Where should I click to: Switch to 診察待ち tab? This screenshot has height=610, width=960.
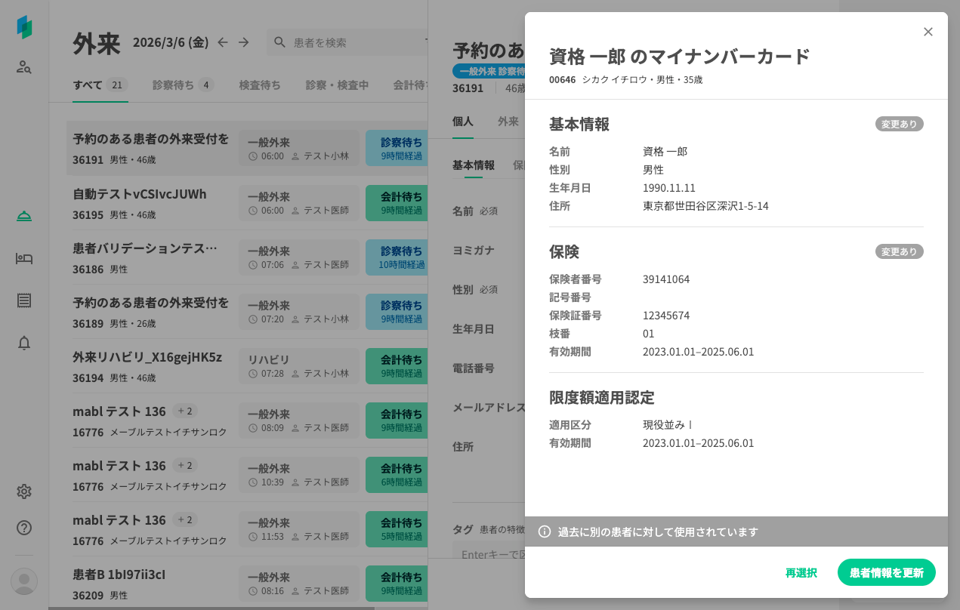173,85
